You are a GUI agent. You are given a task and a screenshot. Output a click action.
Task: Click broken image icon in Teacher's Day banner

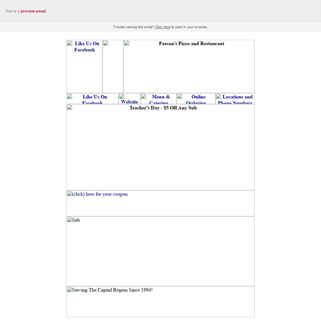[70, 108]
